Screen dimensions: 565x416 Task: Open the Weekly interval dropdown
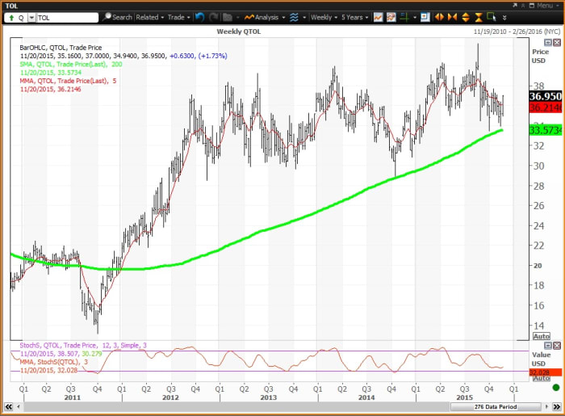[325, 16]
